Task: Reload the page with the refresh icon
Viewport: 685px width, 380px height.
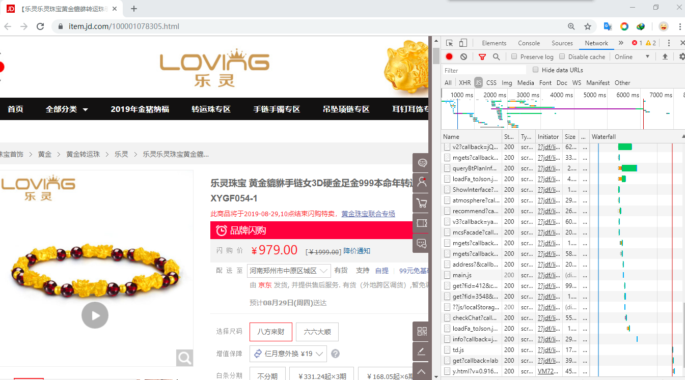Action: [40, 26]
